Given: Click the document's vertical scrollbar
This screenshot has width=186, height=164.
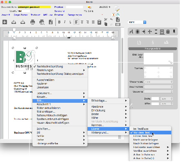Looking at the screenshot, I should click(122, 55).
